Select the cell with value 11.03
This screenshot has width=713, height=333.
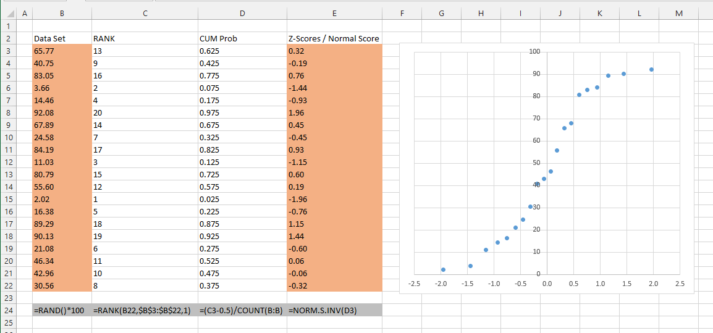click(x=62, y=162)
